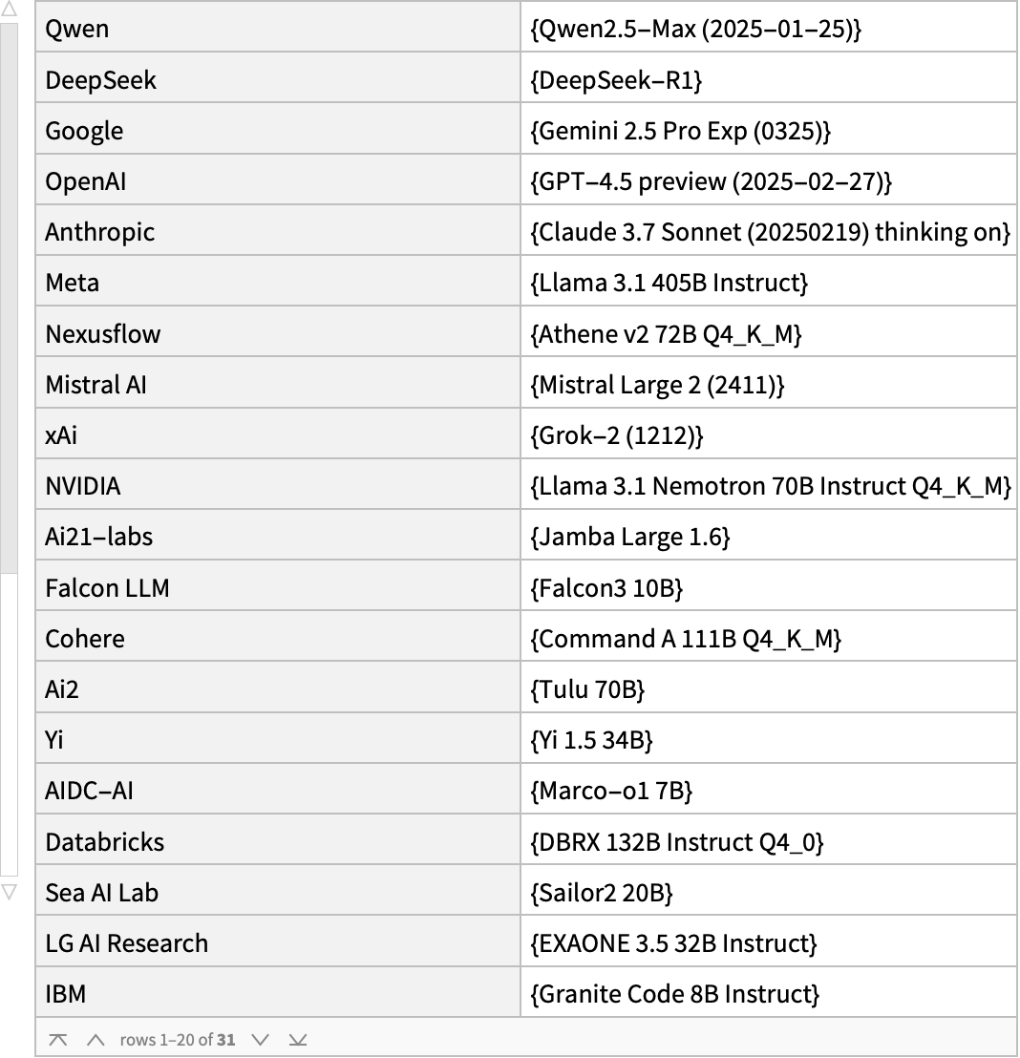Click the scroll-down triangle at bottom left
The image size is (1020, 1058).
coord(9,893)
